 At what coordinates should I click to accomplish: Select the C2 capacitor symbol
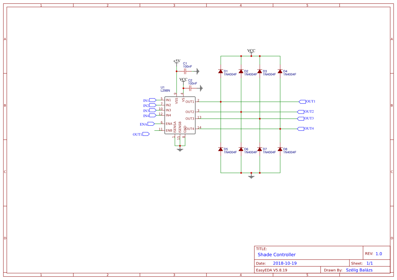point(190,88)
